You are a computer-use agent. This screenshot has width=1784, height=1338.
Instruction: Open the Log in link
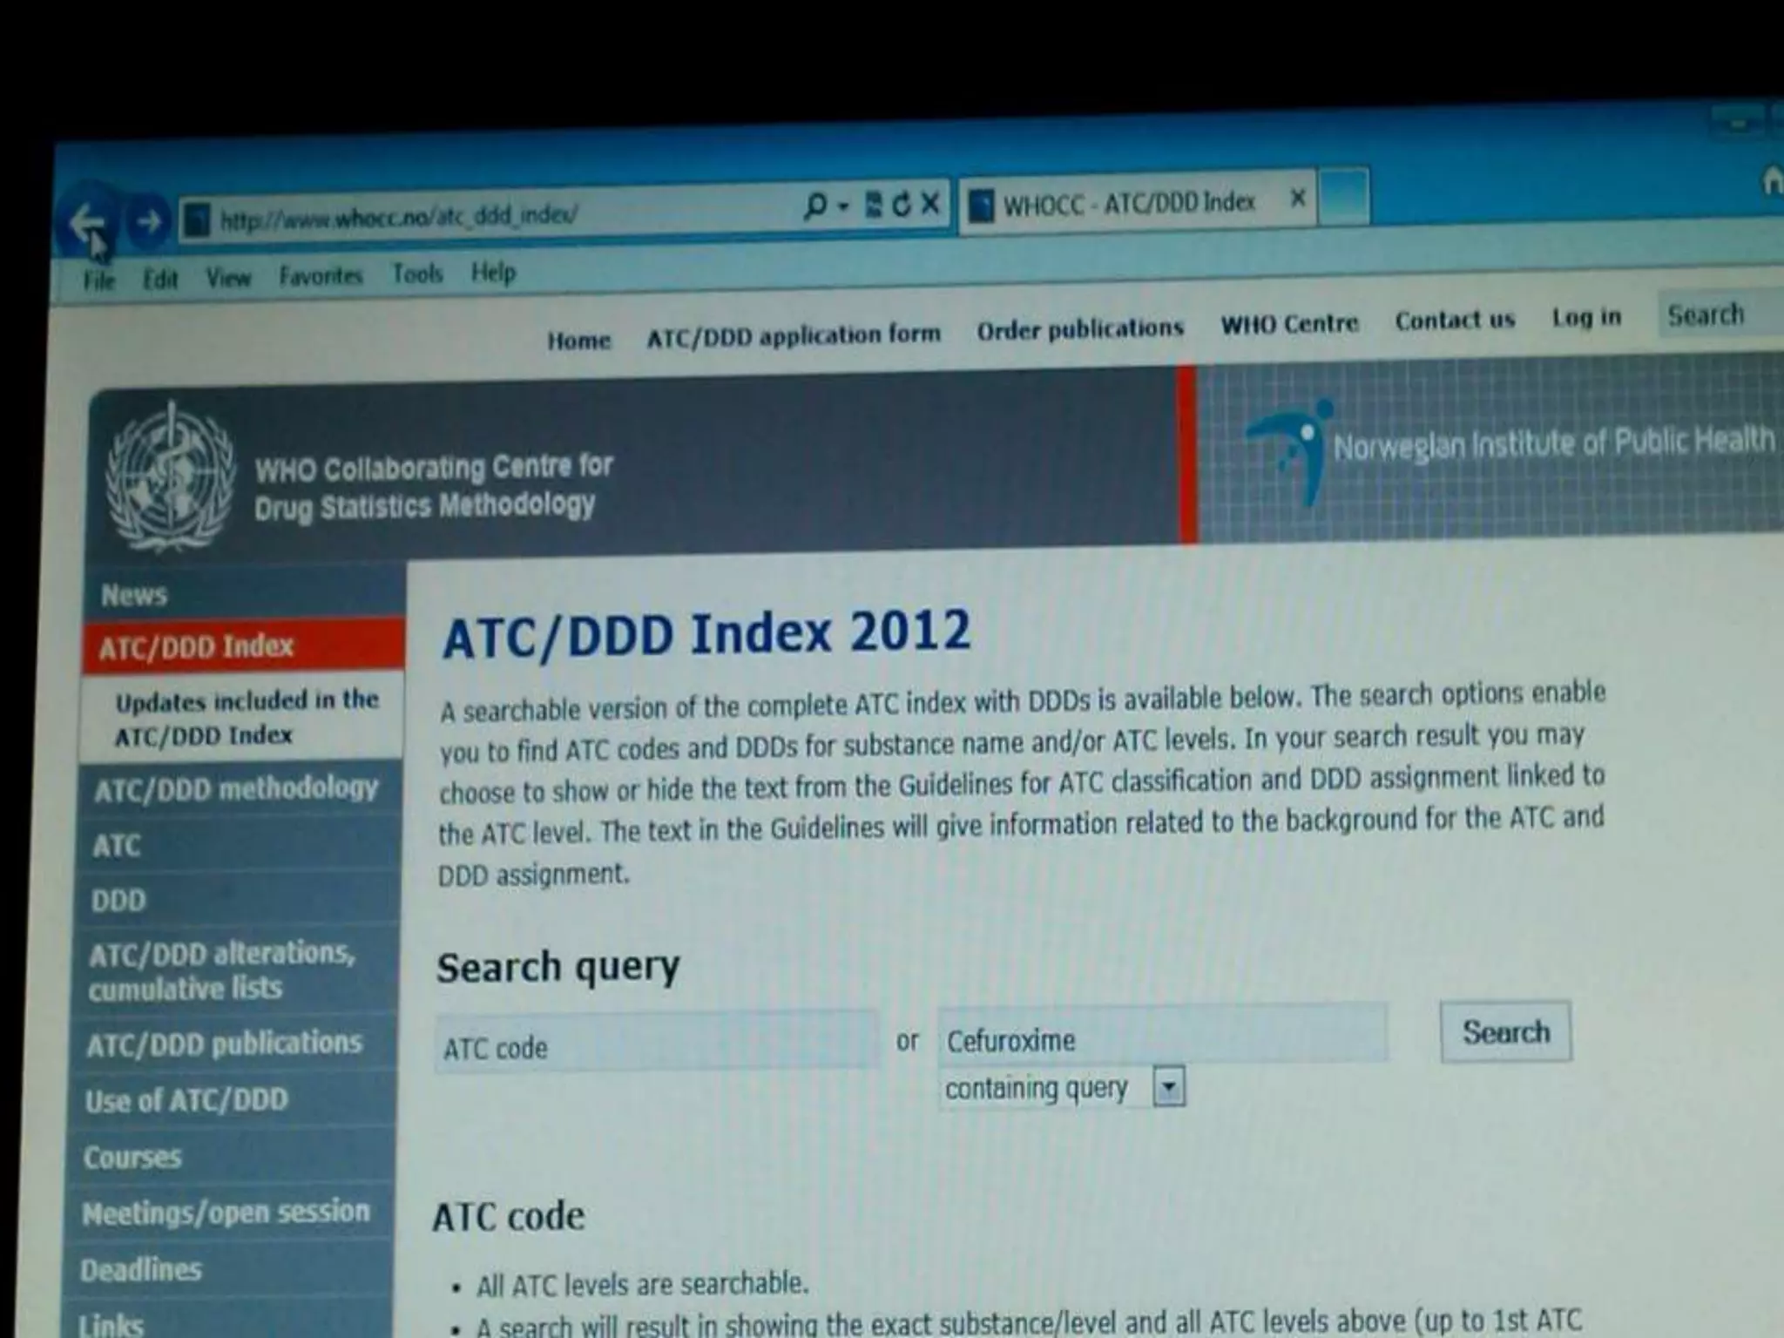[x=1586, y=317]
